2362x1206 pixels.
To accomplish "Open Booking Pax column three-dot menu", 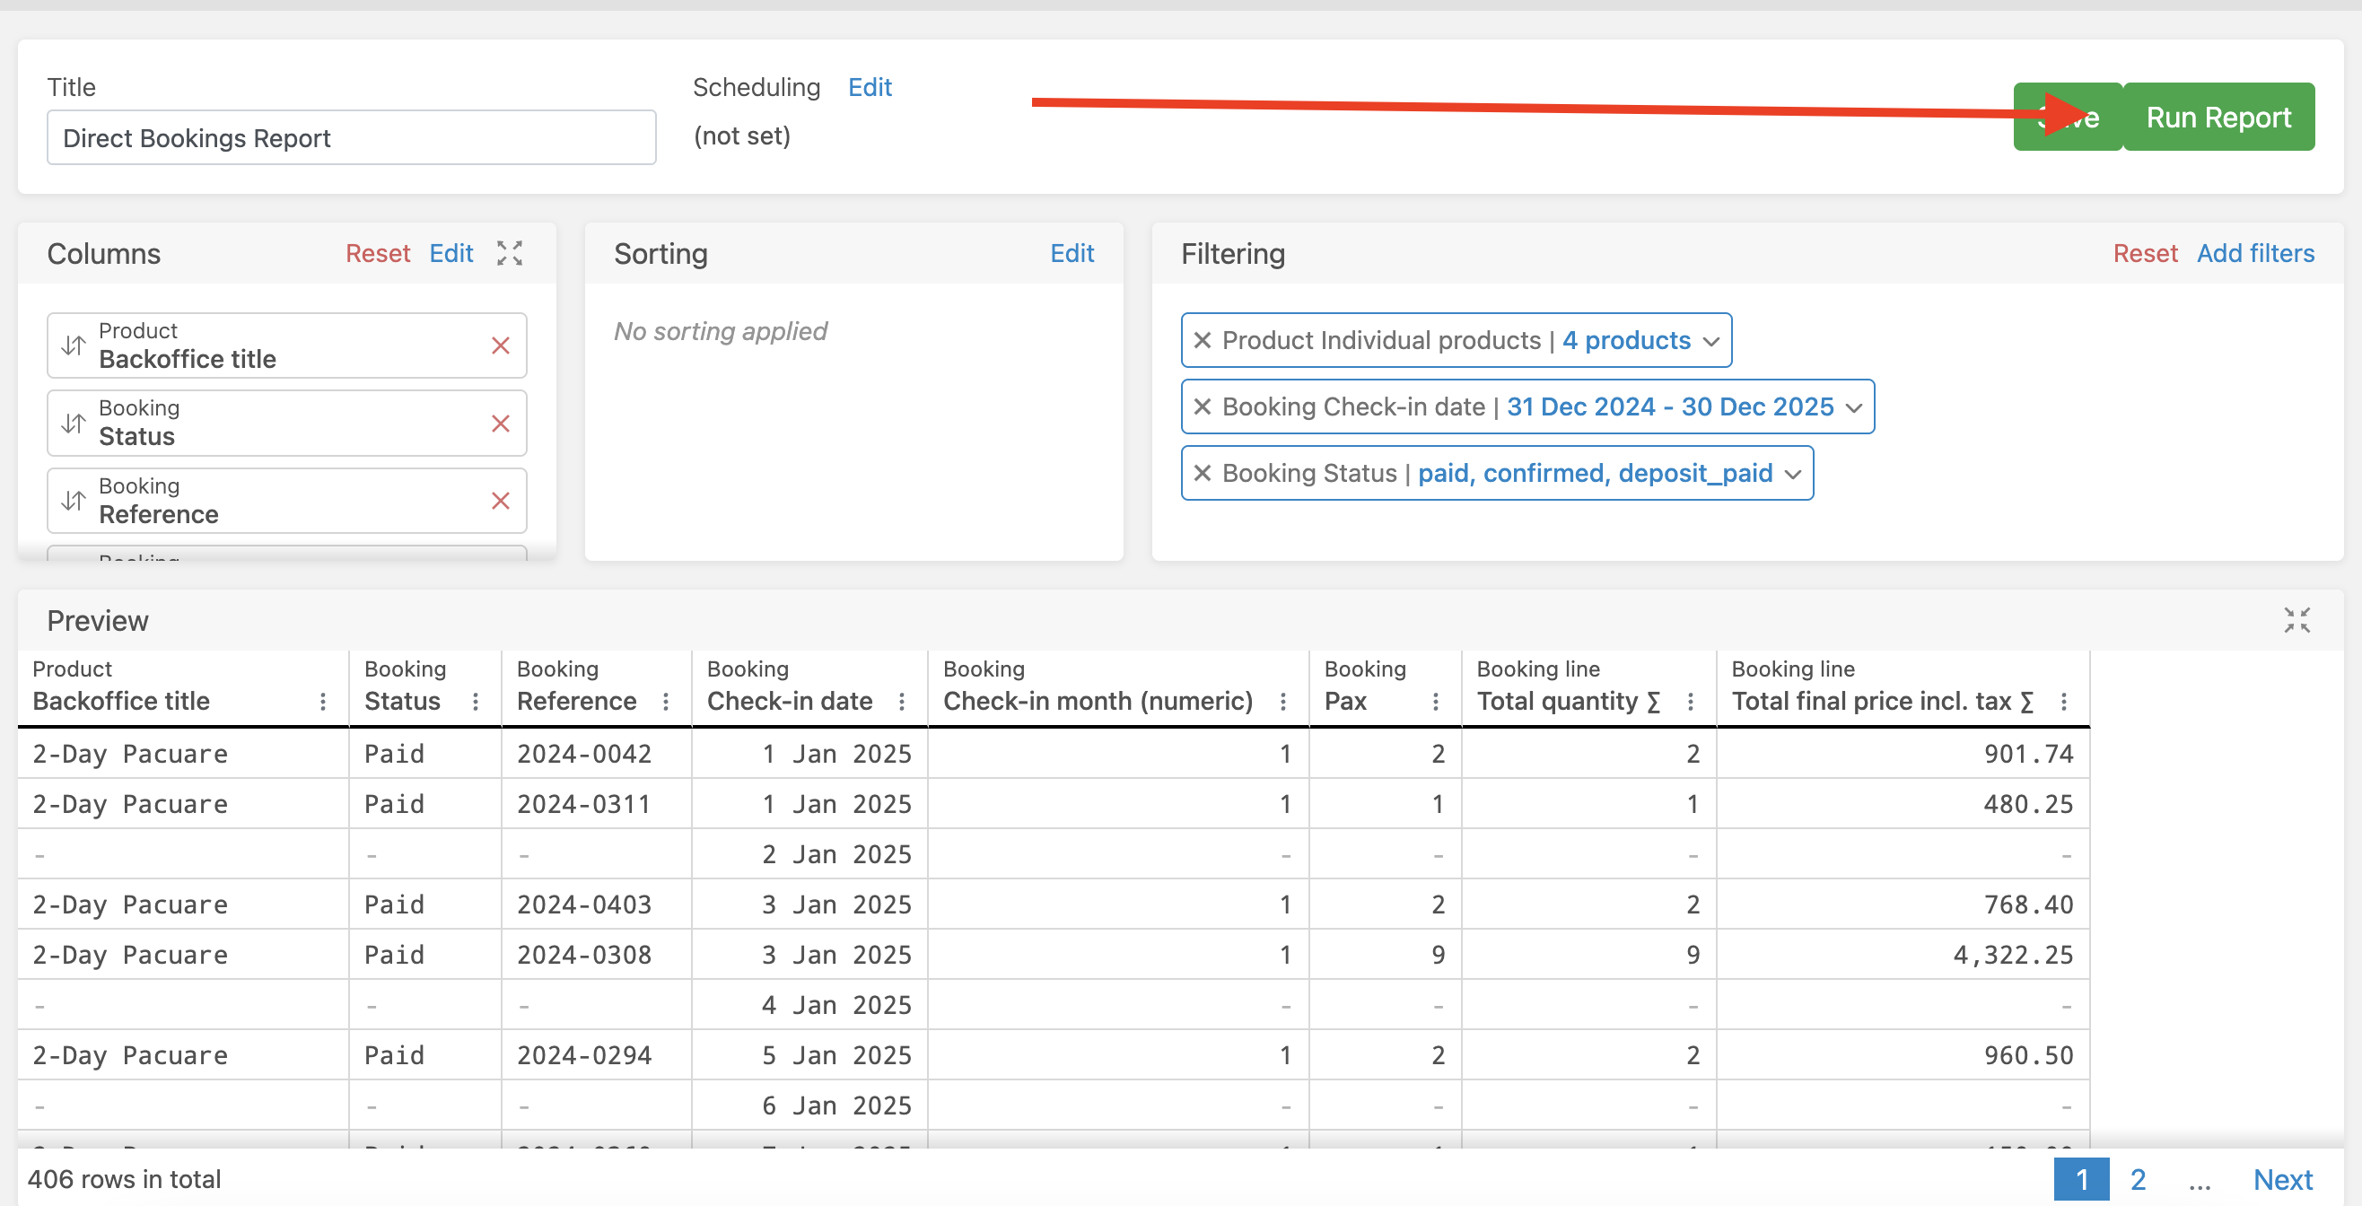I will click(1435, 702).
